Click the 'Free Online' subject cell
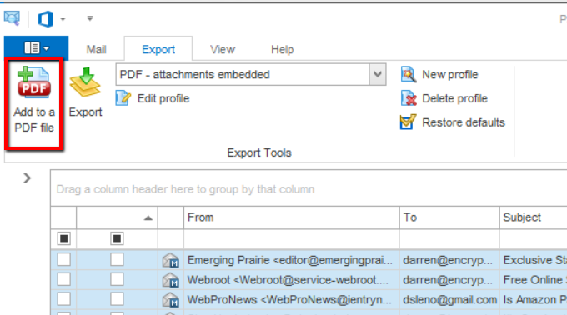Screen dimensions: 567x315 (x=534, y=280)
